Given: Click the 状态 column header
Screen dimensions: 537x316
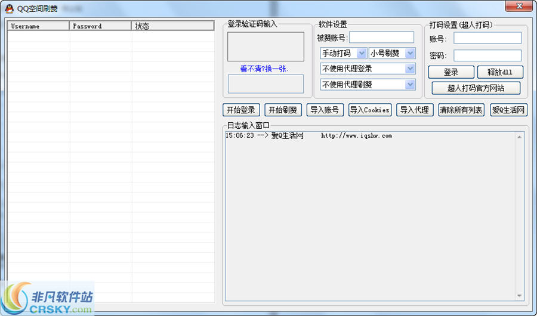Looking at the screenshot, I should click(x=173, y=26).
